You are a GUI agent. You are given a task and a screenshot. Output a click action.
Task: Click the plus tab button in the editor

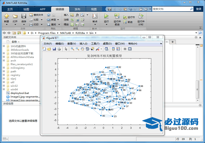tap(173, 42)
